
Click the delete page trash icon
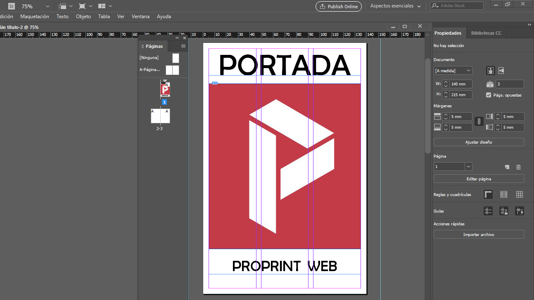519,167
